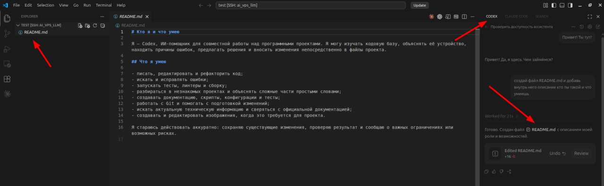Open the Extensions view
Viewport: 604px width, 186px height.
point(7,79)
